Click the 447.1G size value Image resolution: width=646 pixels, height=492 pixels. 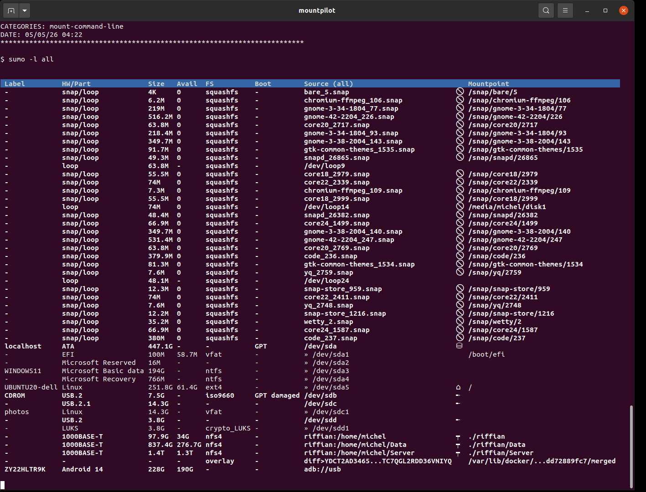(160, 346)
